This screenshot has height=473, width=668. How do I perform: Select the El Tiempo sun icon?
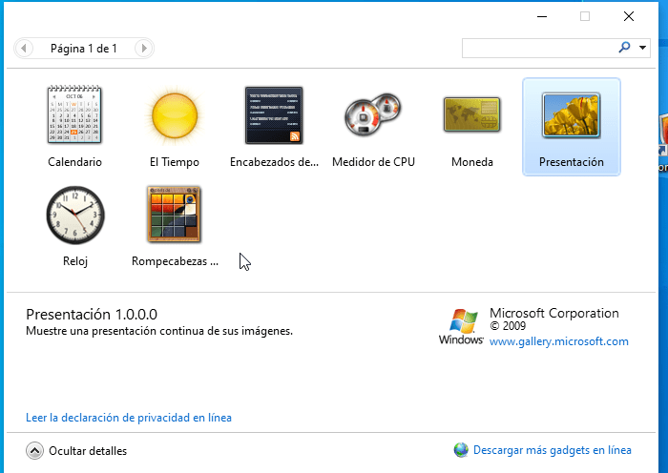click(174, 114)
